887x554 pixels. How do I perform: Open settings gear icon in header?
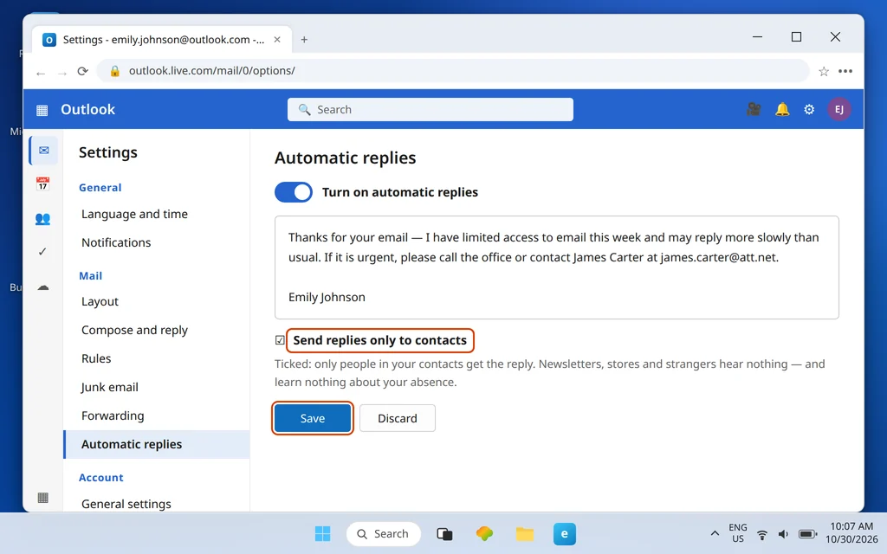click(809, 110)
